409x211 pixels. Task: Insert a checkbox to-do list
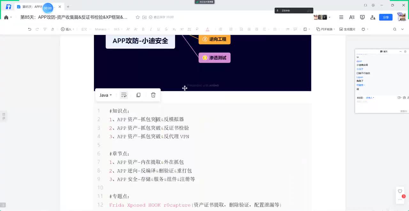point(241,29)
